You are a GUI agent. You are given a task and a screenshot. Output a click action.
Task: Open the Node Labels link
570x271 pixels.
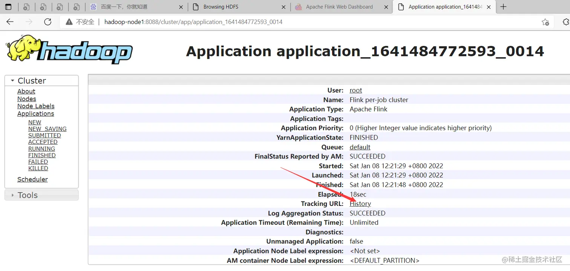coord(36,106)
